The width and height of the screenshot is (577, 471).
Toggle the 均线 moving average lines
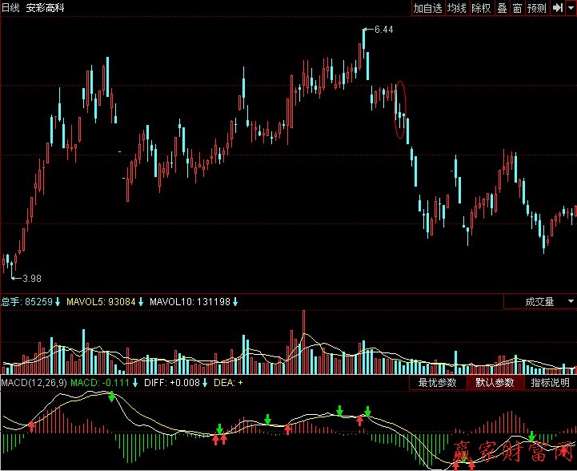[x=457, y=8]
